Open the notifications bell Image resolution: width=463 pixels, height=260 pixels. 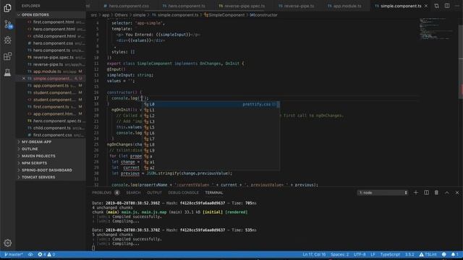tap(455, 254)
